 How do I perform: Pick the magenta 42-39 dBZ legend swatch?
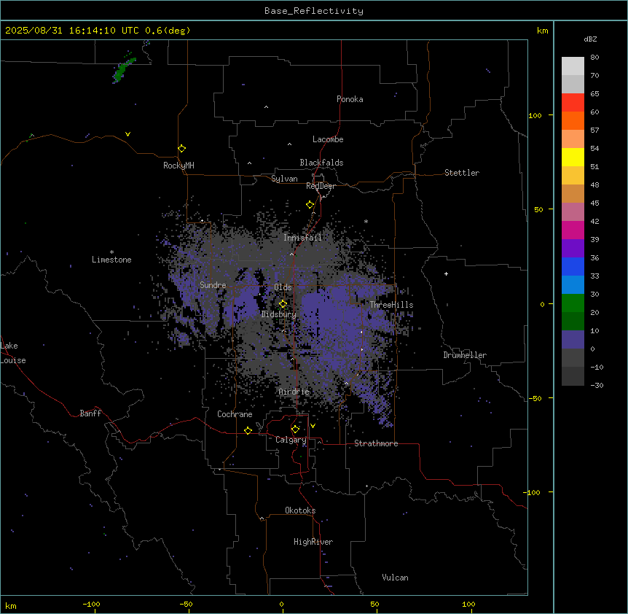click(573, 230)
